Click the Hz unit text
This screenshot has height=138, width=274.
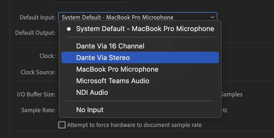pos(224,110)
